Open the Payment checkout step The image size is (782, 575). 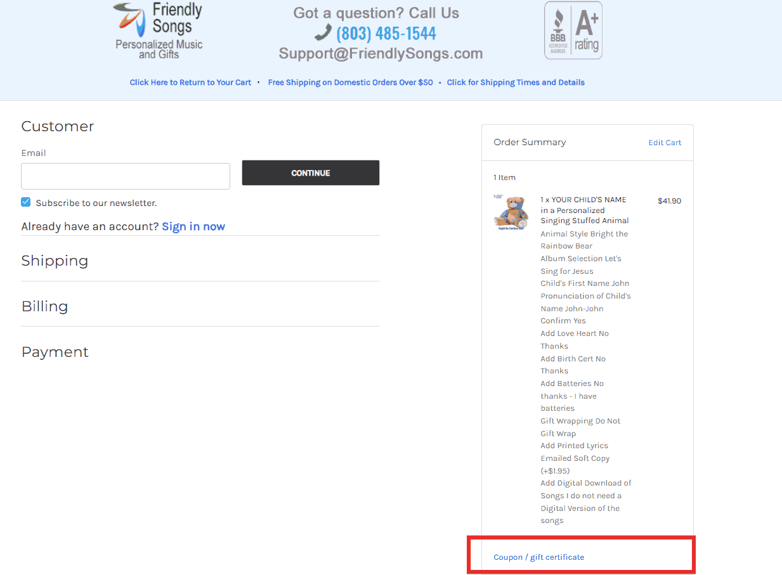coord(55,352)
